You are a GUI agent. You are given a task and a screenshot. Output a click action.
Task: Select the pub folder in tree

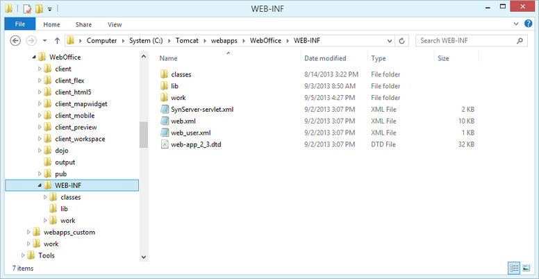pyautogui.click(x=60, y=174)
